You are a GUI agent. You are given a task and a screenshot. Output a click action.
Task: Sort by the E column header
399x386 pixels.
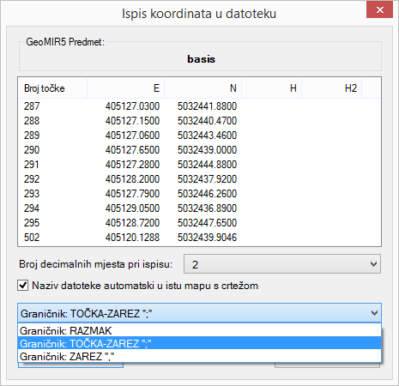(125, 88)
